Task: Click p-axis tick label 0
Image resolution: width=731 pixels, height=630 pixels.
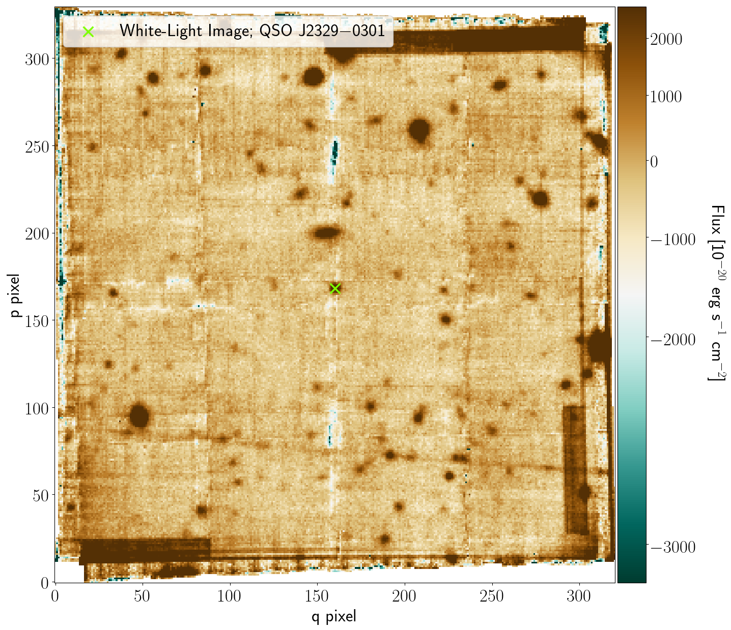Action: (45, 582)
